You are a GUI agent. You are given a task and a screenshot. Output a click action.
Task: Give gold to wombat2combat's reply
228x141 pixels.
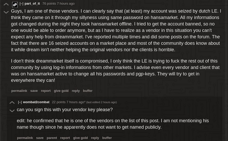point(80,138)
